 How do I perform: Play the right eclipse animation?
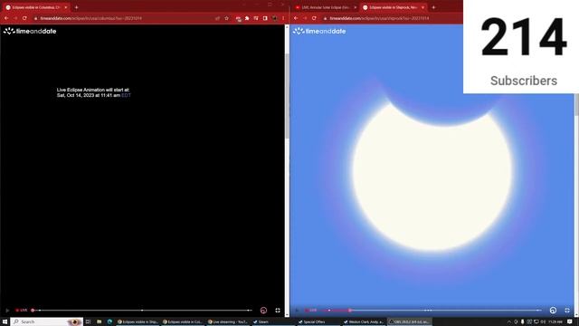pyautogui.click(x=297, y=311)
